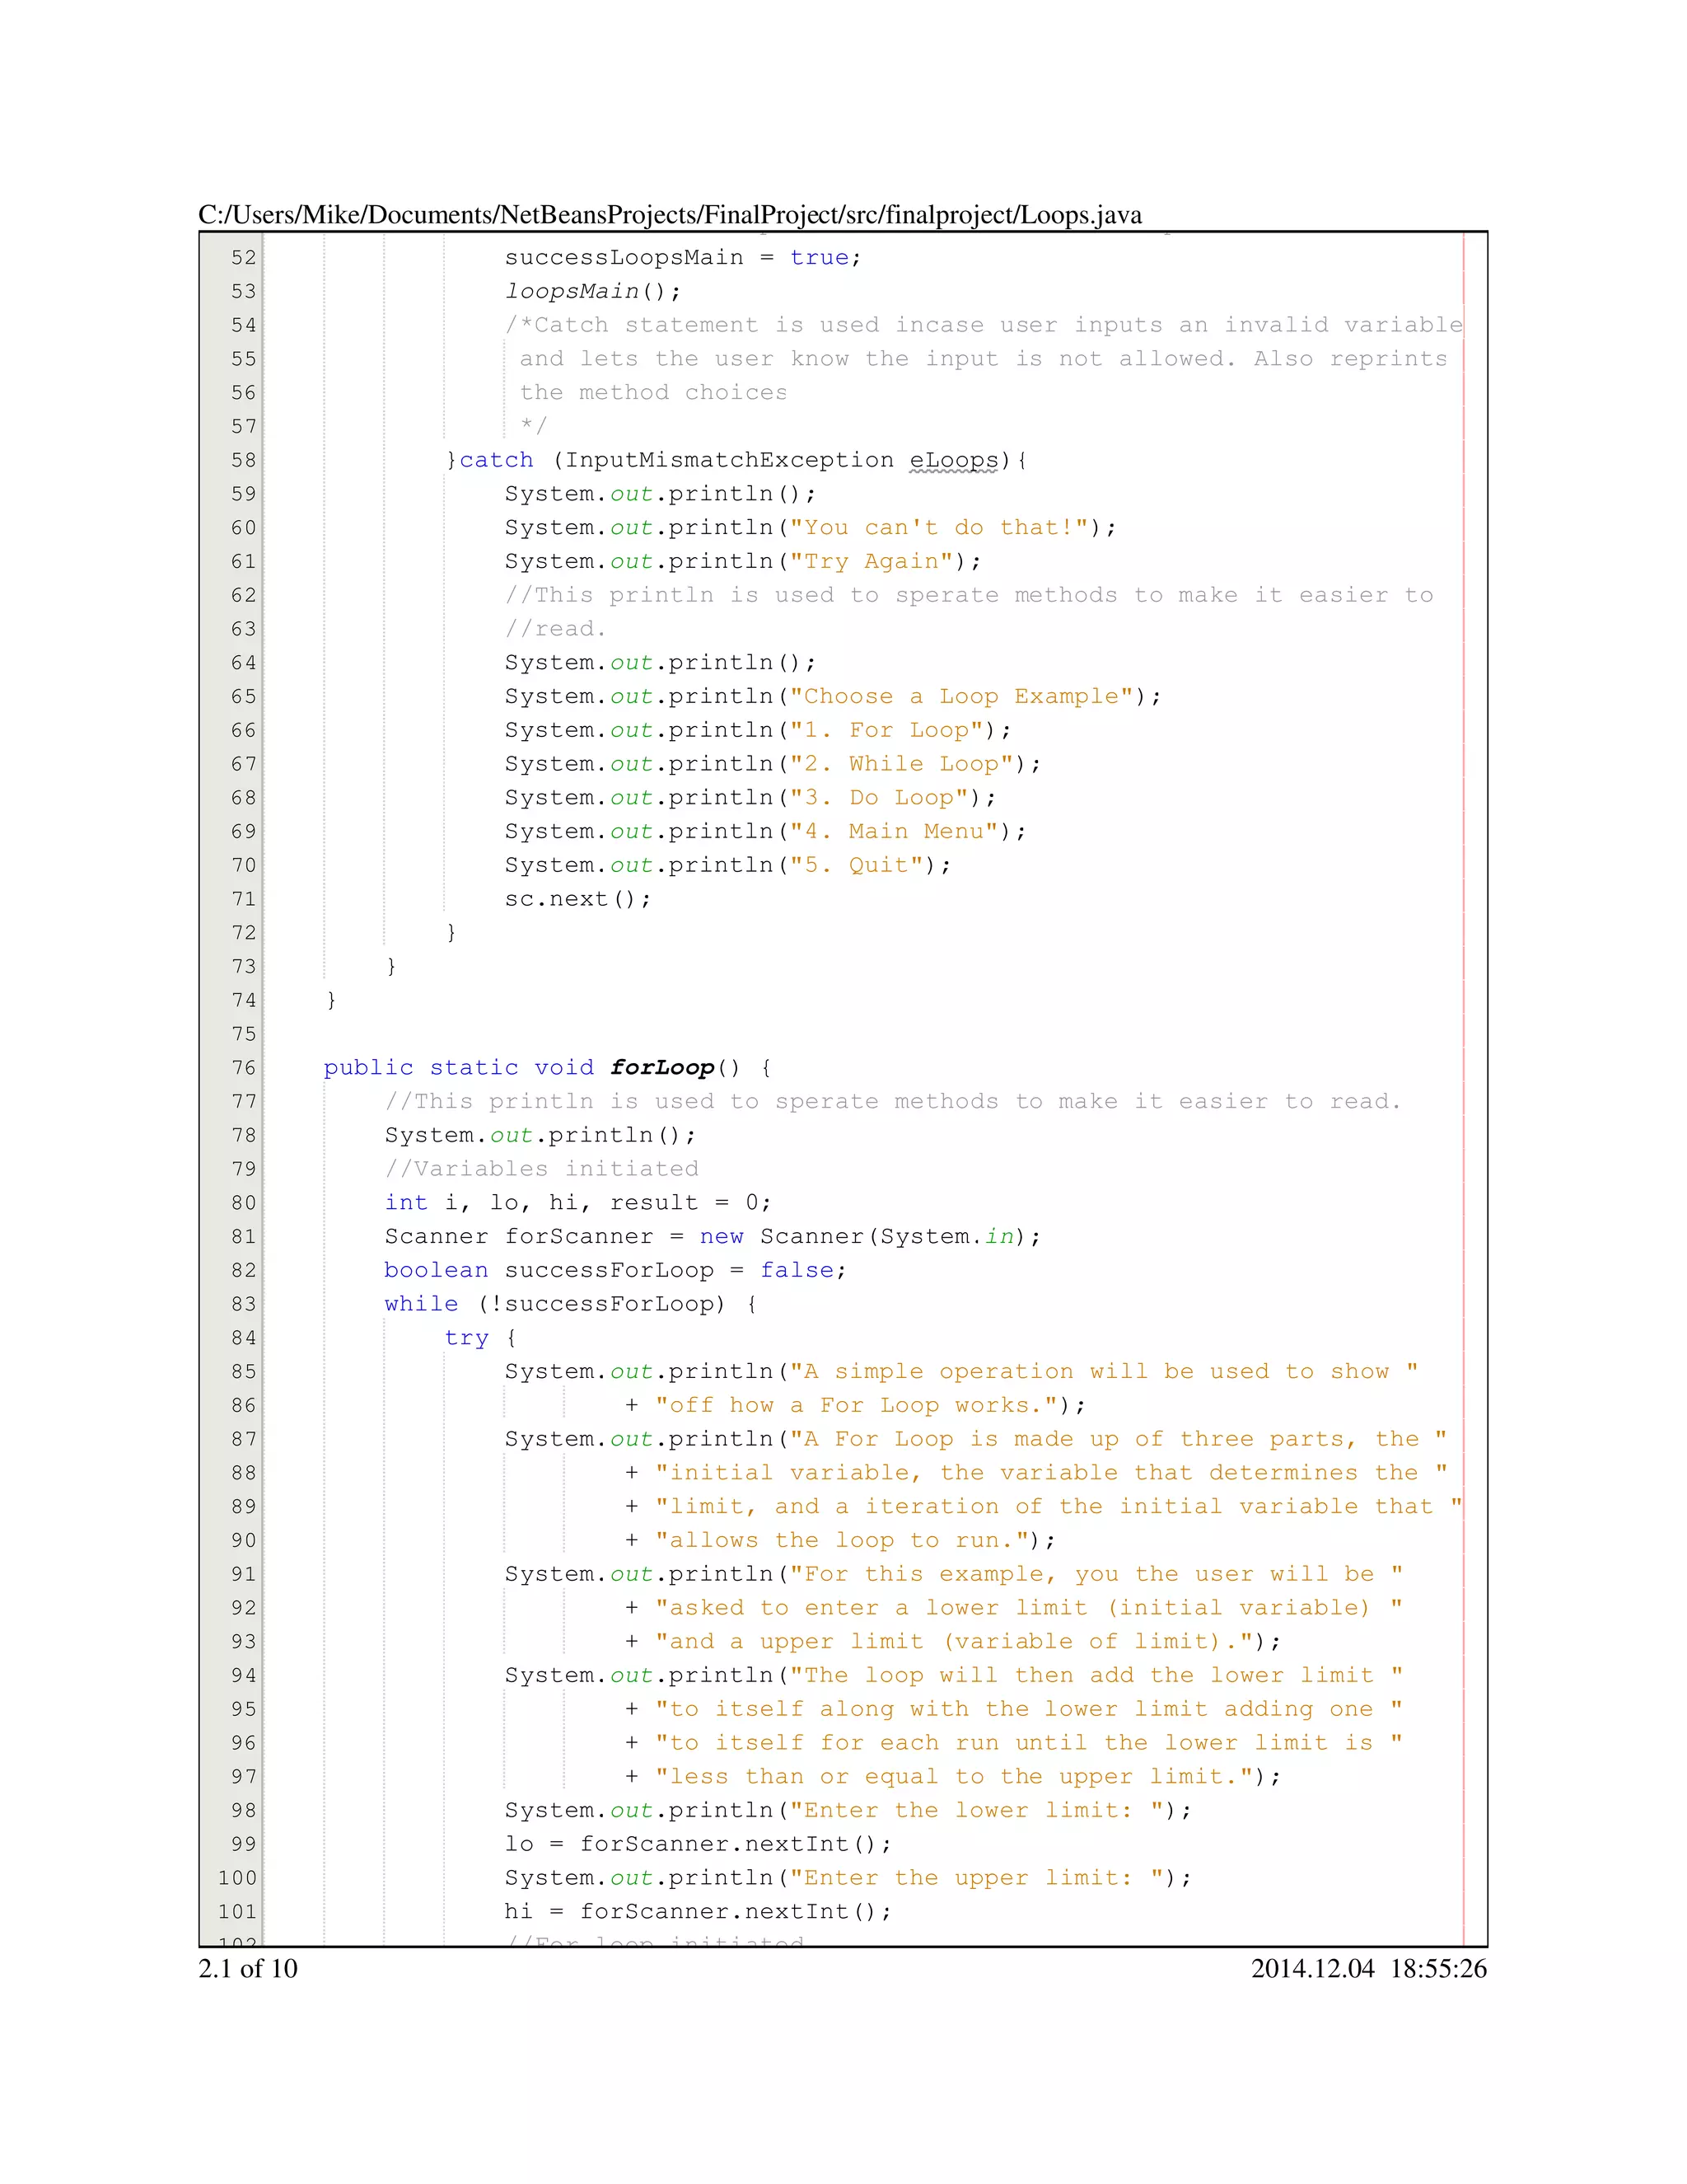Click the while keyword on line 83
Screen dimensions: 1687x2184
coord(421,1304)
